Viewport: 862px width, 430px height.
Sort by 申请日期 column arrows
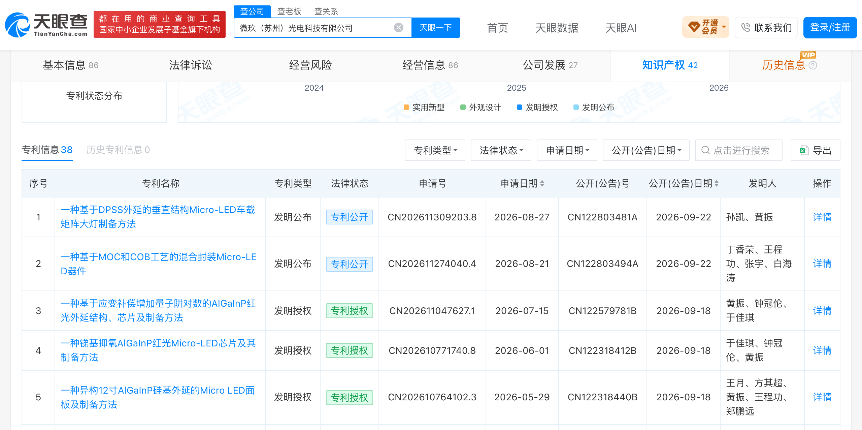(x=542, y=183)
